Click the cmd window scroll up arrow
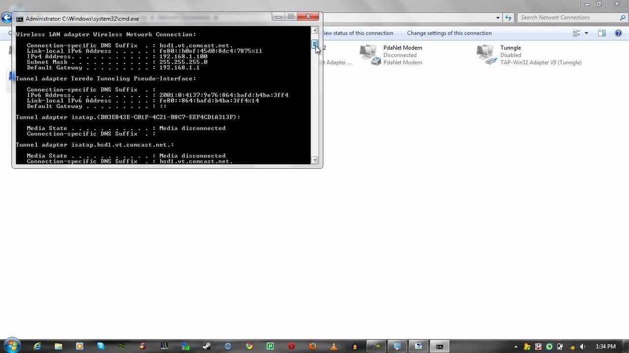 point(315,29)
